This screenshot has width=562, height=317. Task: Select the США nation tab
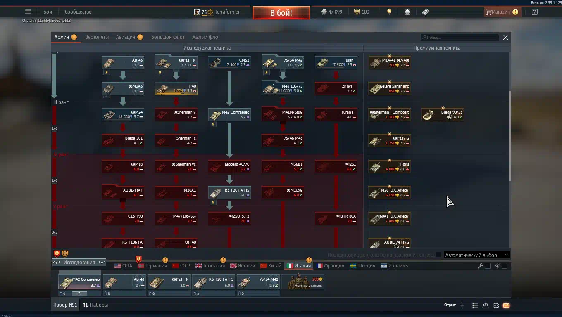pyautogui.click(x=124, y=266)
